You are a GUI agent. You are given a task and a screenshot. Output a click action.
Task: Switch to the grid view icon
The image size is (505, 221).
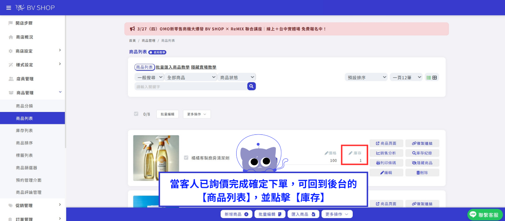point(435,77)
